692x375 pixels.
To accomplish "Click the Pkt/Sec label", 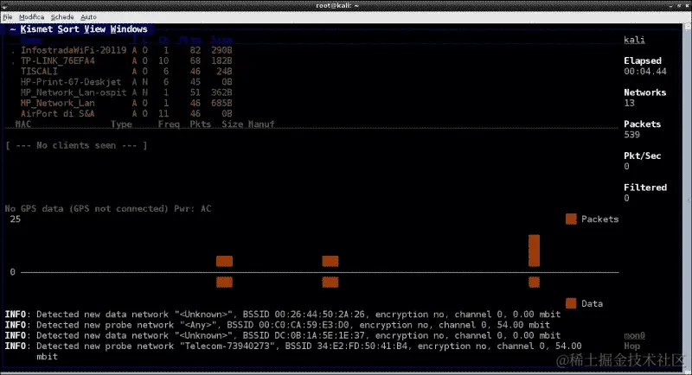I will pos(642,156).
